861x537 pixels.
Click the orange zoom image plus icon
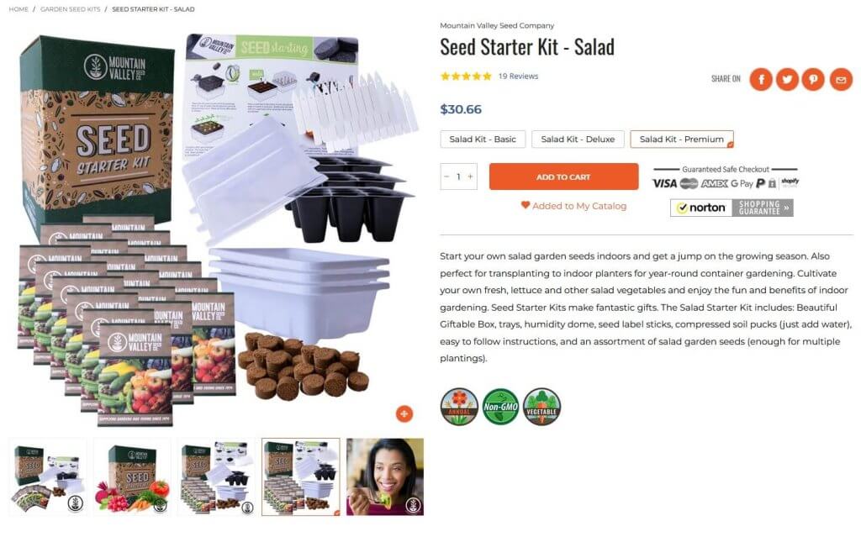[404, 414]
